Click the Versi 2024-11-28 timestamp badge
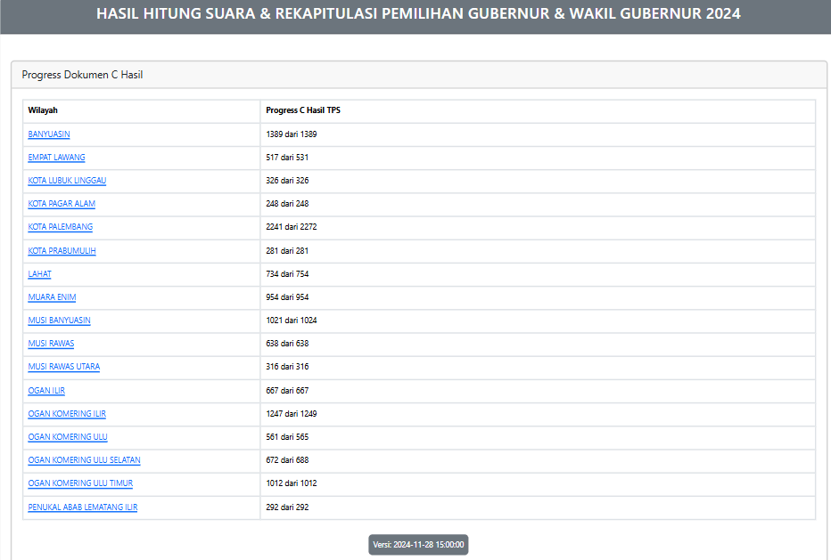831x560 pixels. [416, 544]
